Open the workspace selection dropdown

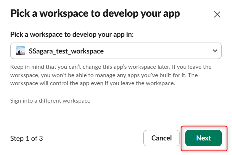(116, 51)
